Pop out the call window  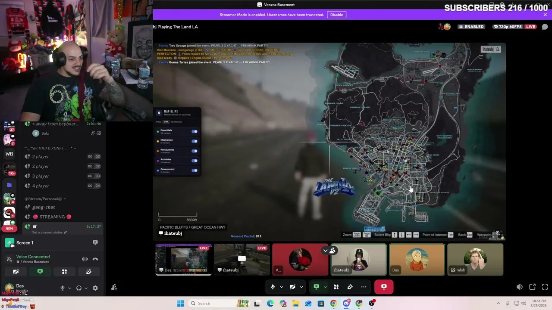tap(532, 287)
